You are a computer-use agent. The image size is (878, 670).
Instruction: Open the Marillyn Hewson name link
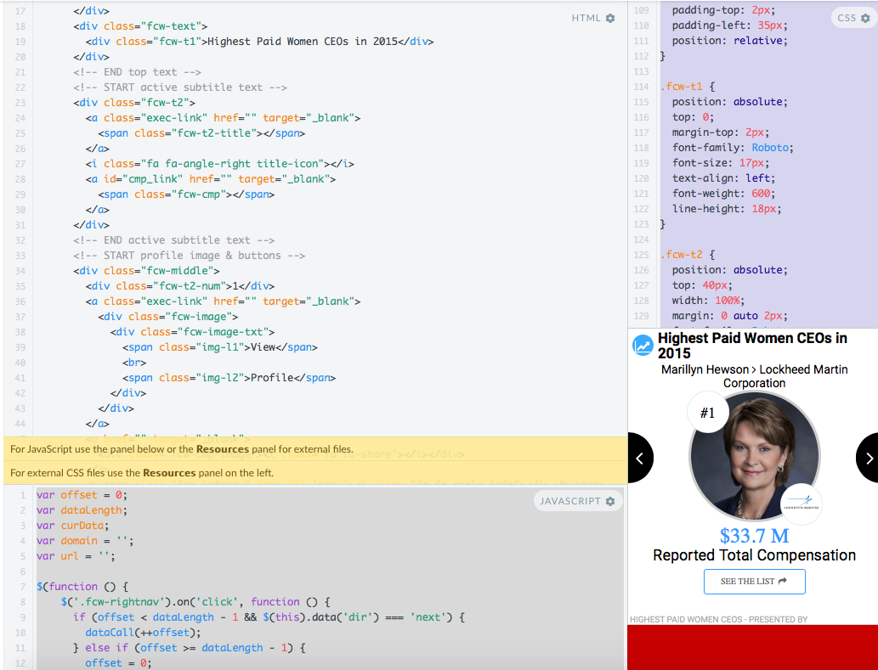(705, 369)
